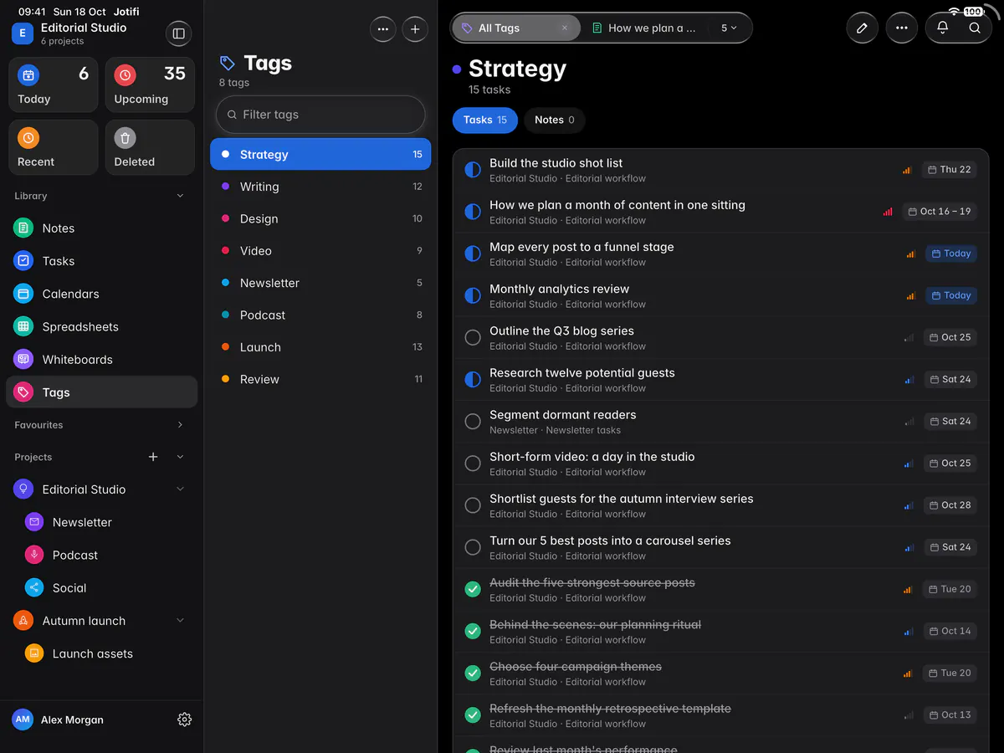Select the Podcast tag in Tags list
Viewport: 1004px width, 753px height.
pos(320,315)
